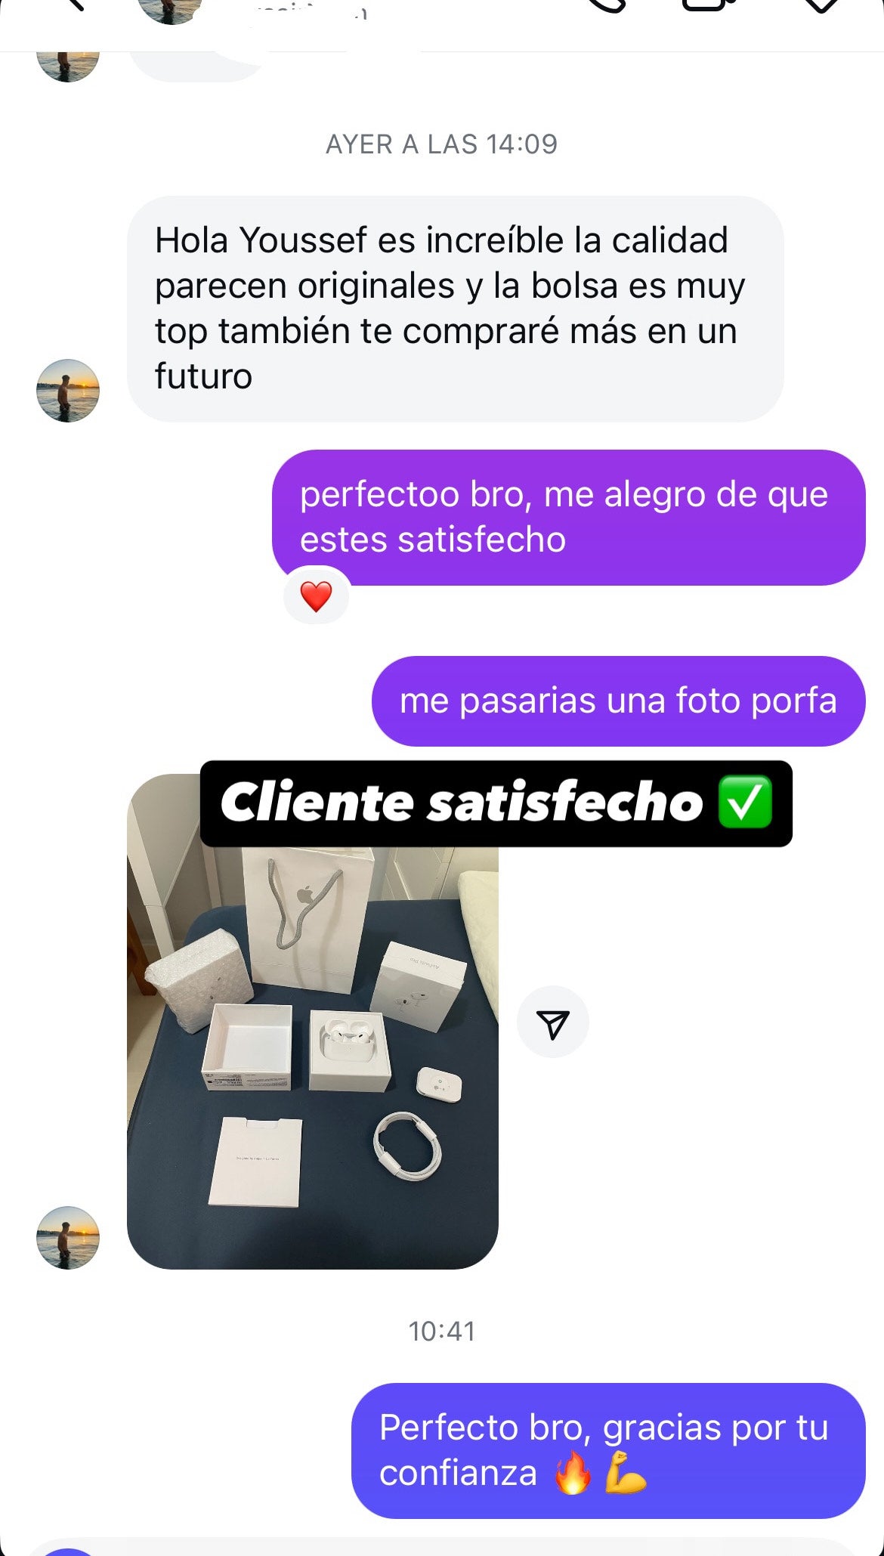Viewport: 884px width, 1556px height.
Task: Tap the tag icon at the header's far right
Action: [821, 6]
